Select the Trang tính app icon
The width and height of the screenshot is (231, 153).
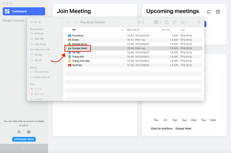70,57
